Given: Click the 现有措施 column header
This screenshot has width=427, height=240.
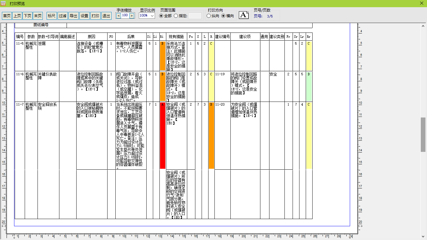Looking at the screenshot, I should [176, 37].
